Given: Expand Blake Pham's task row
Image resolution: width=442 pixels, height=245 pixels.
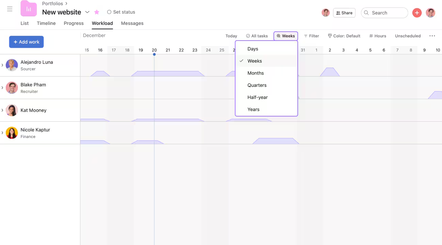Looking at the screenshot, I should [3, 88].
